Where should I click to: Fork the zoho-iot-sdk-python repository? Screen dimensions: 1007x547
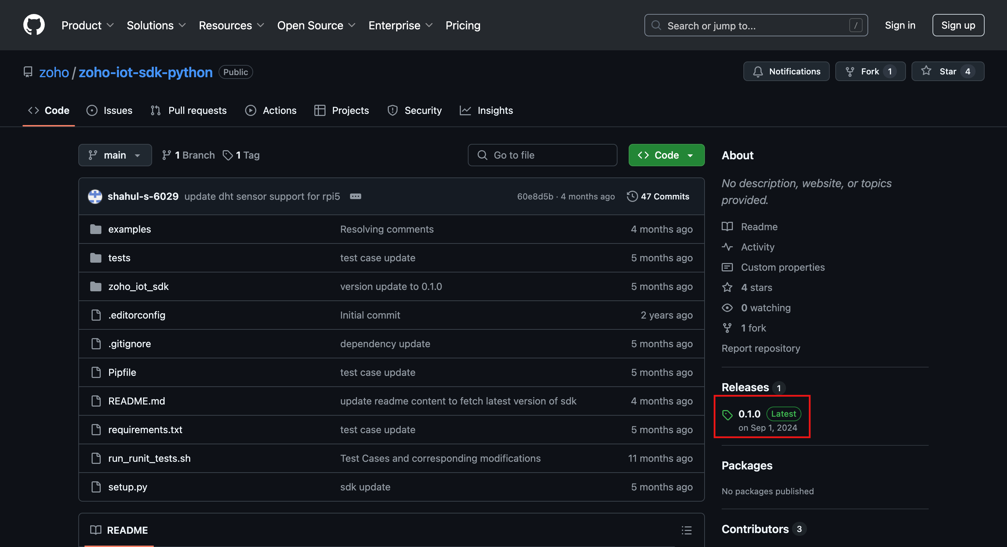(x=863, y=72)
